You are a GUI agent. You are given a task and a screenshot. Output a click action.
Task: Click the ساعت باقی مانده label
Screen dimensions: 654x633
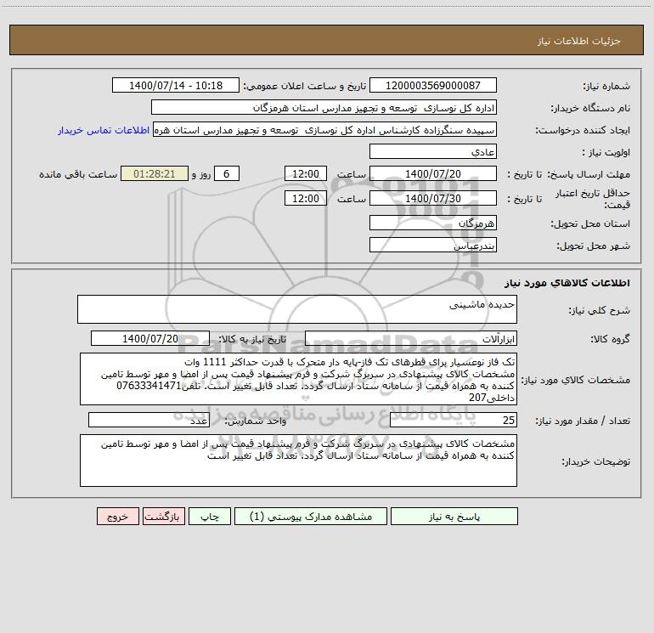point(78,174)
